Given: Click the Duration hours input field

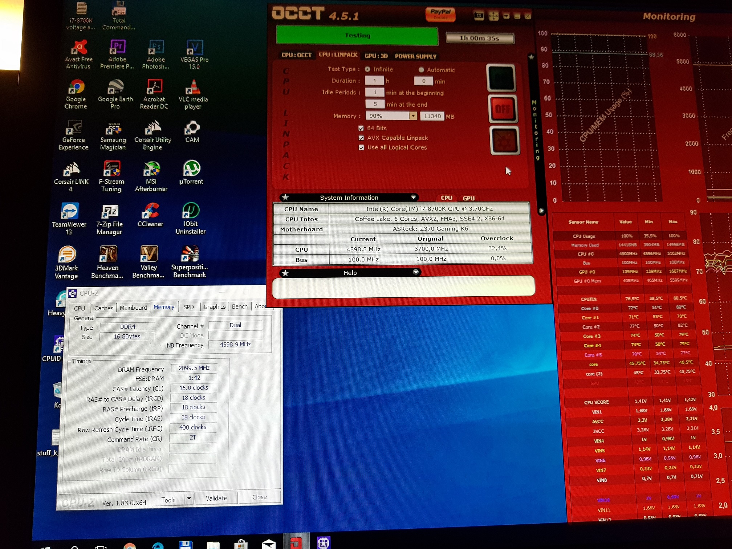Looking at the screenshot, I should (374, 81).
